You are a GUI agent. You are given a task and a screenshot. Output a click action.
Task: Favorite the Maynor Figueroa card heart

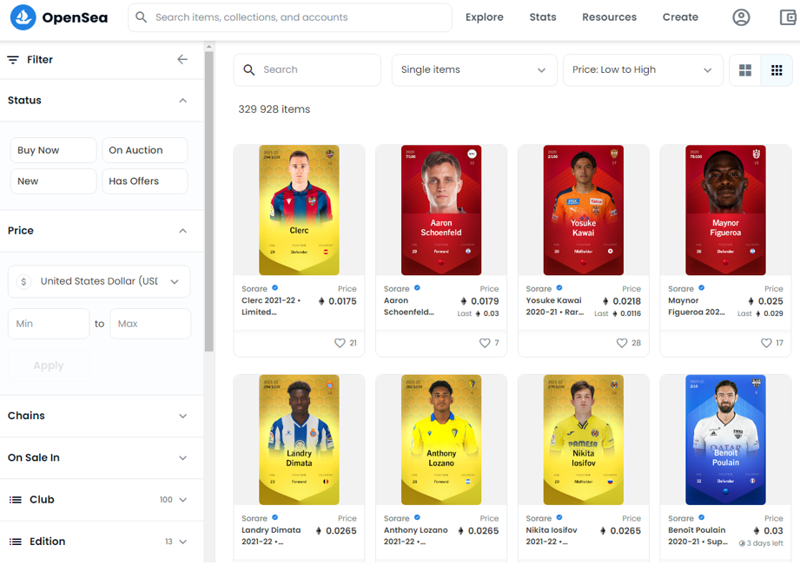tap(766, 343)
